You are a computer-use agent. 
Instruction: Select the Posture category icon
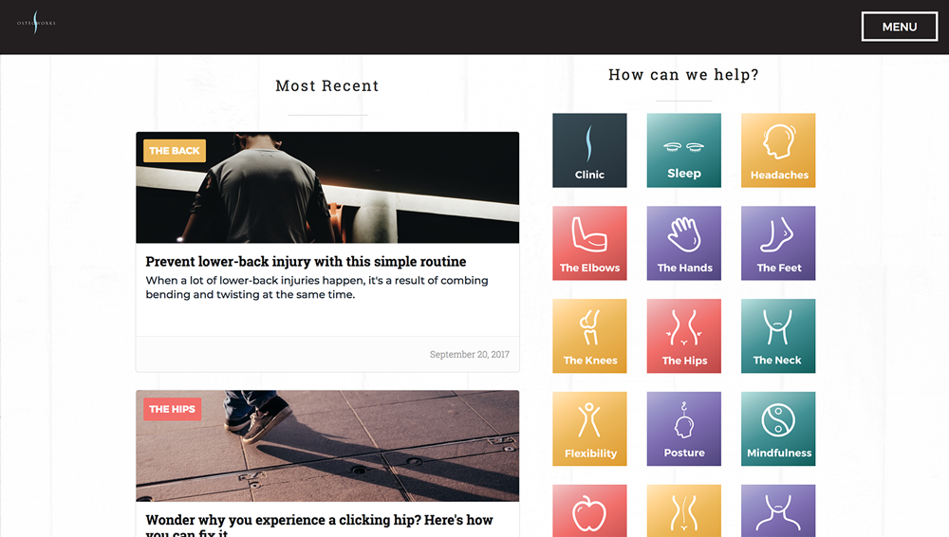click(684, 429)
